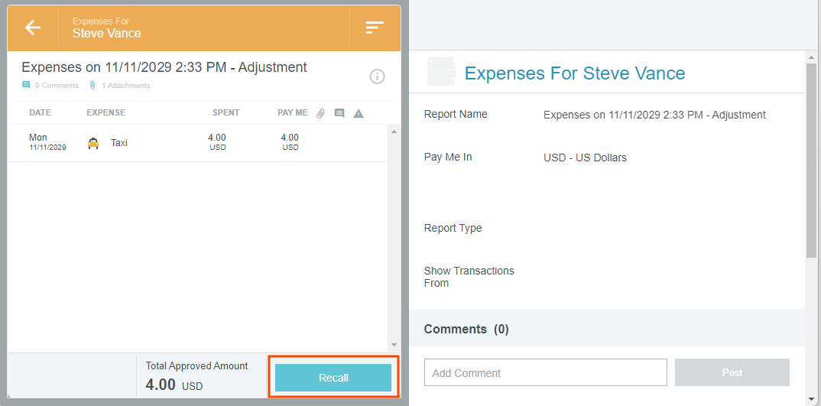Click the PAY ME column header
Screen dimensions: 821x406
click(292, 113)
